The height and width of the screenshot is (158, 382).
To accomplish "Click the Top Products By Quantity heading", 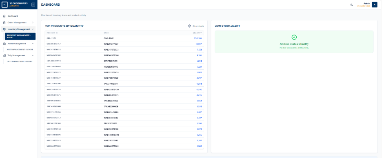I will pyautogui.click(x=64, y=26).
